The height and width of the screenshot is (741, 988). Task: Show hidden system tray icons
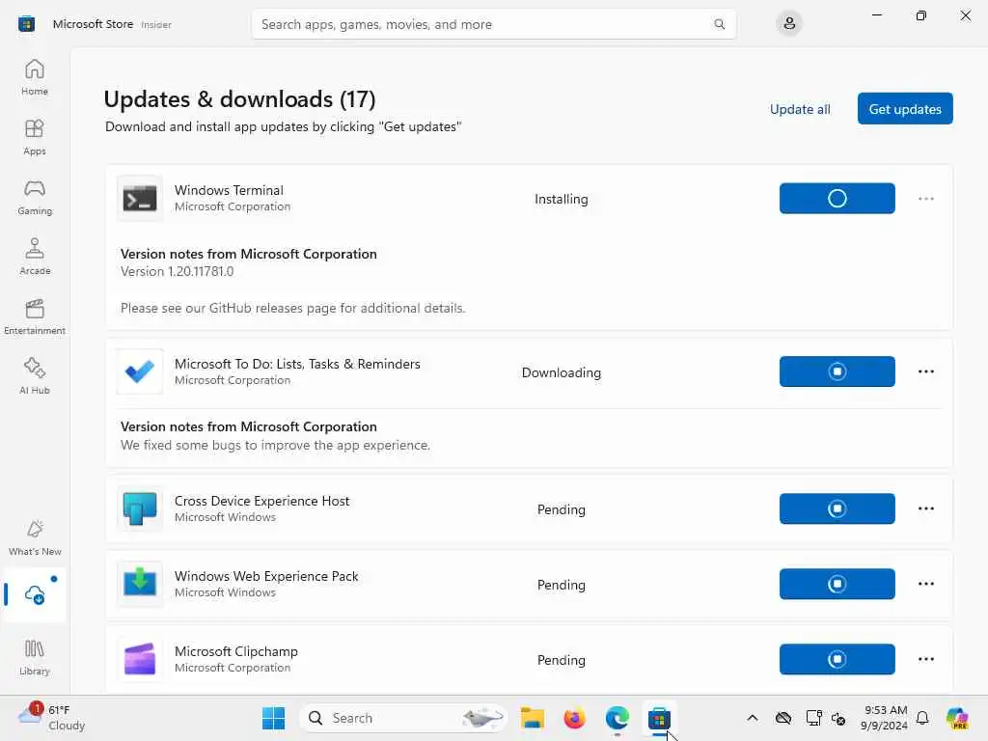753,718
